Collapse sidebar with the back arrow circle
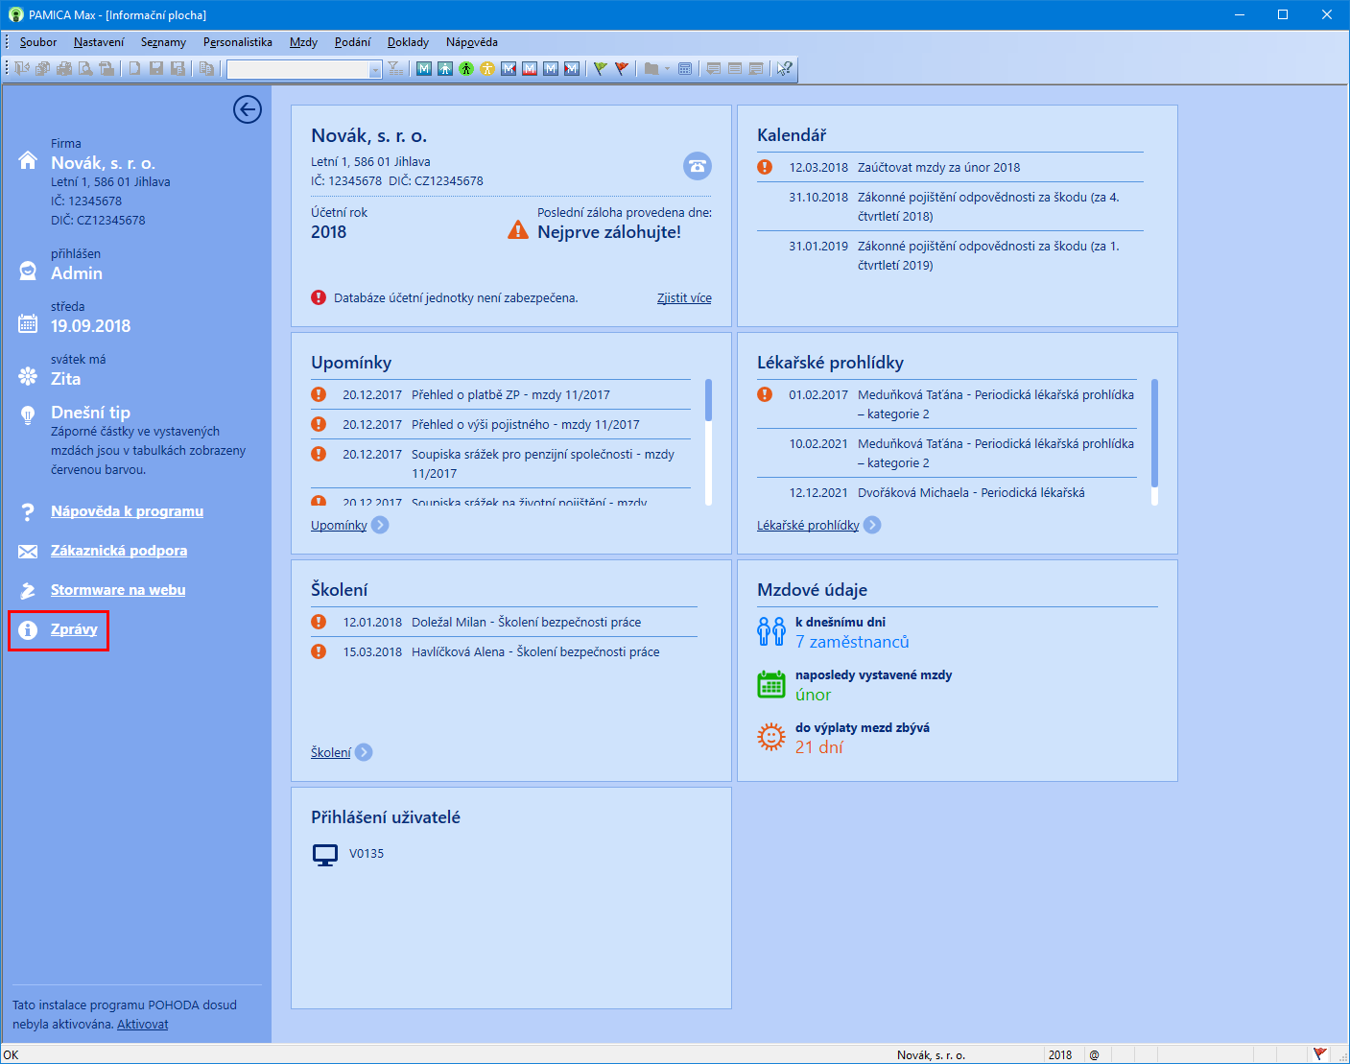This screenshot has height=1064, width=1350. 248,109
